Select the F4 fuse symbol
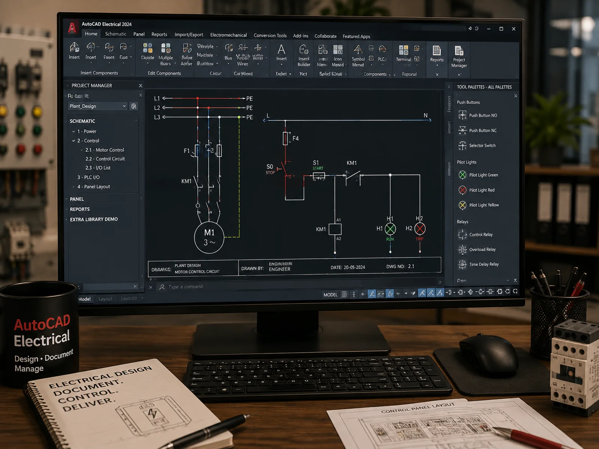 point(285,138)
